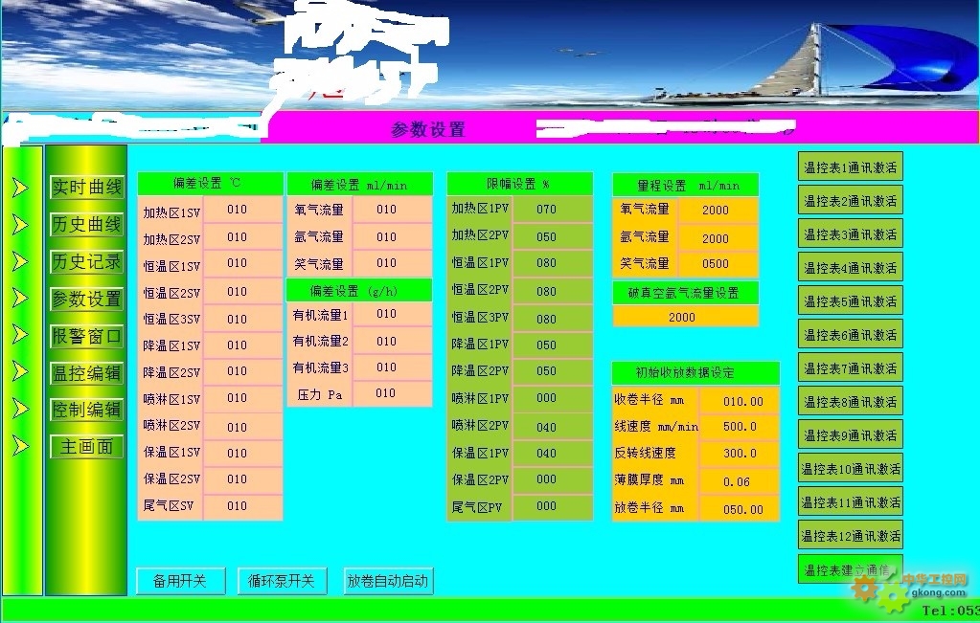The height and width of the screenshot is (623, 980).
Task: Click arrow icon beside 历史曲线
Action: point(21,224)
